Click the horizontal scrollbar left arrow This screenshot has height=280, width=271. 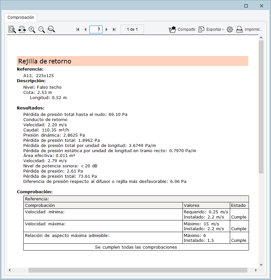10,270
